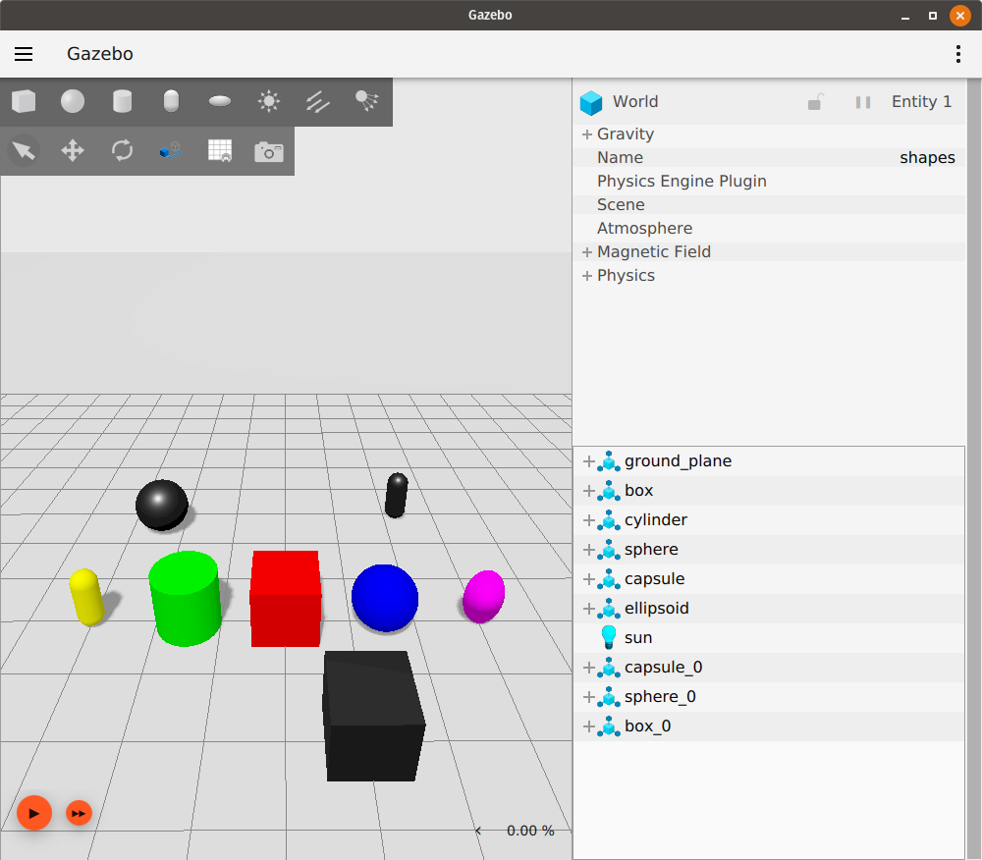Select capsule_0 in the entity tree
The height and width of the screenshot is (860, 982).
pyautogui.click(x=769, y=668)
